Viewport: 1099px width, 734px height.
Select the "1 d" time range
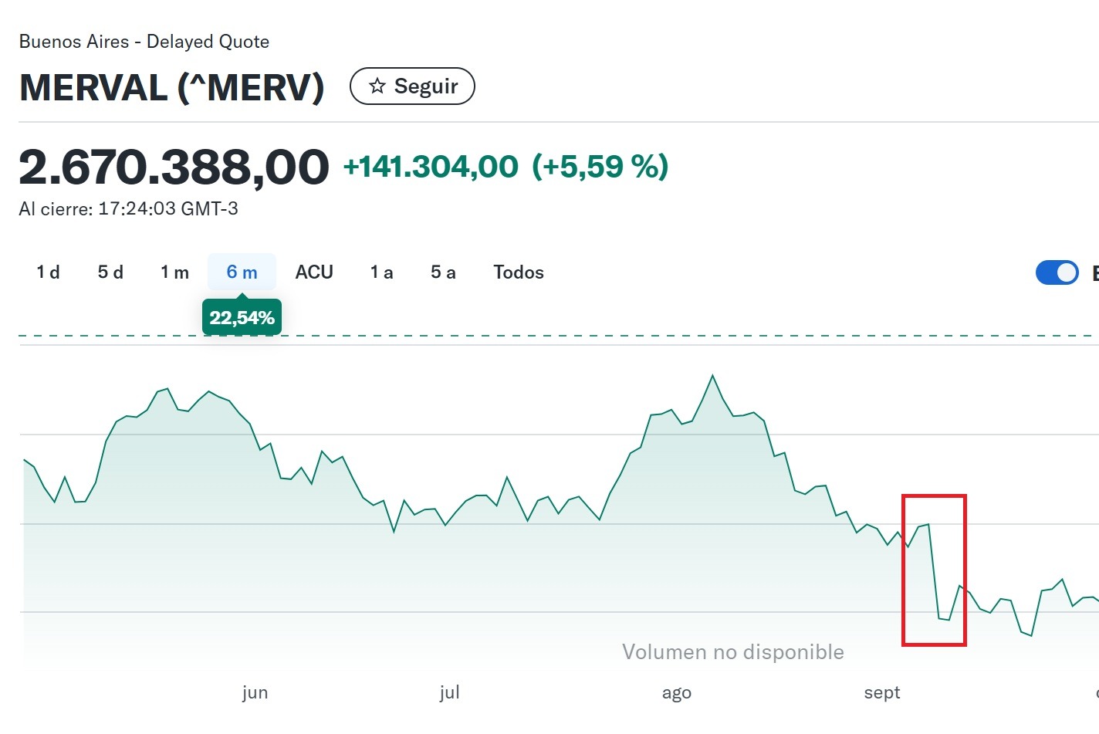coord(47,272)
